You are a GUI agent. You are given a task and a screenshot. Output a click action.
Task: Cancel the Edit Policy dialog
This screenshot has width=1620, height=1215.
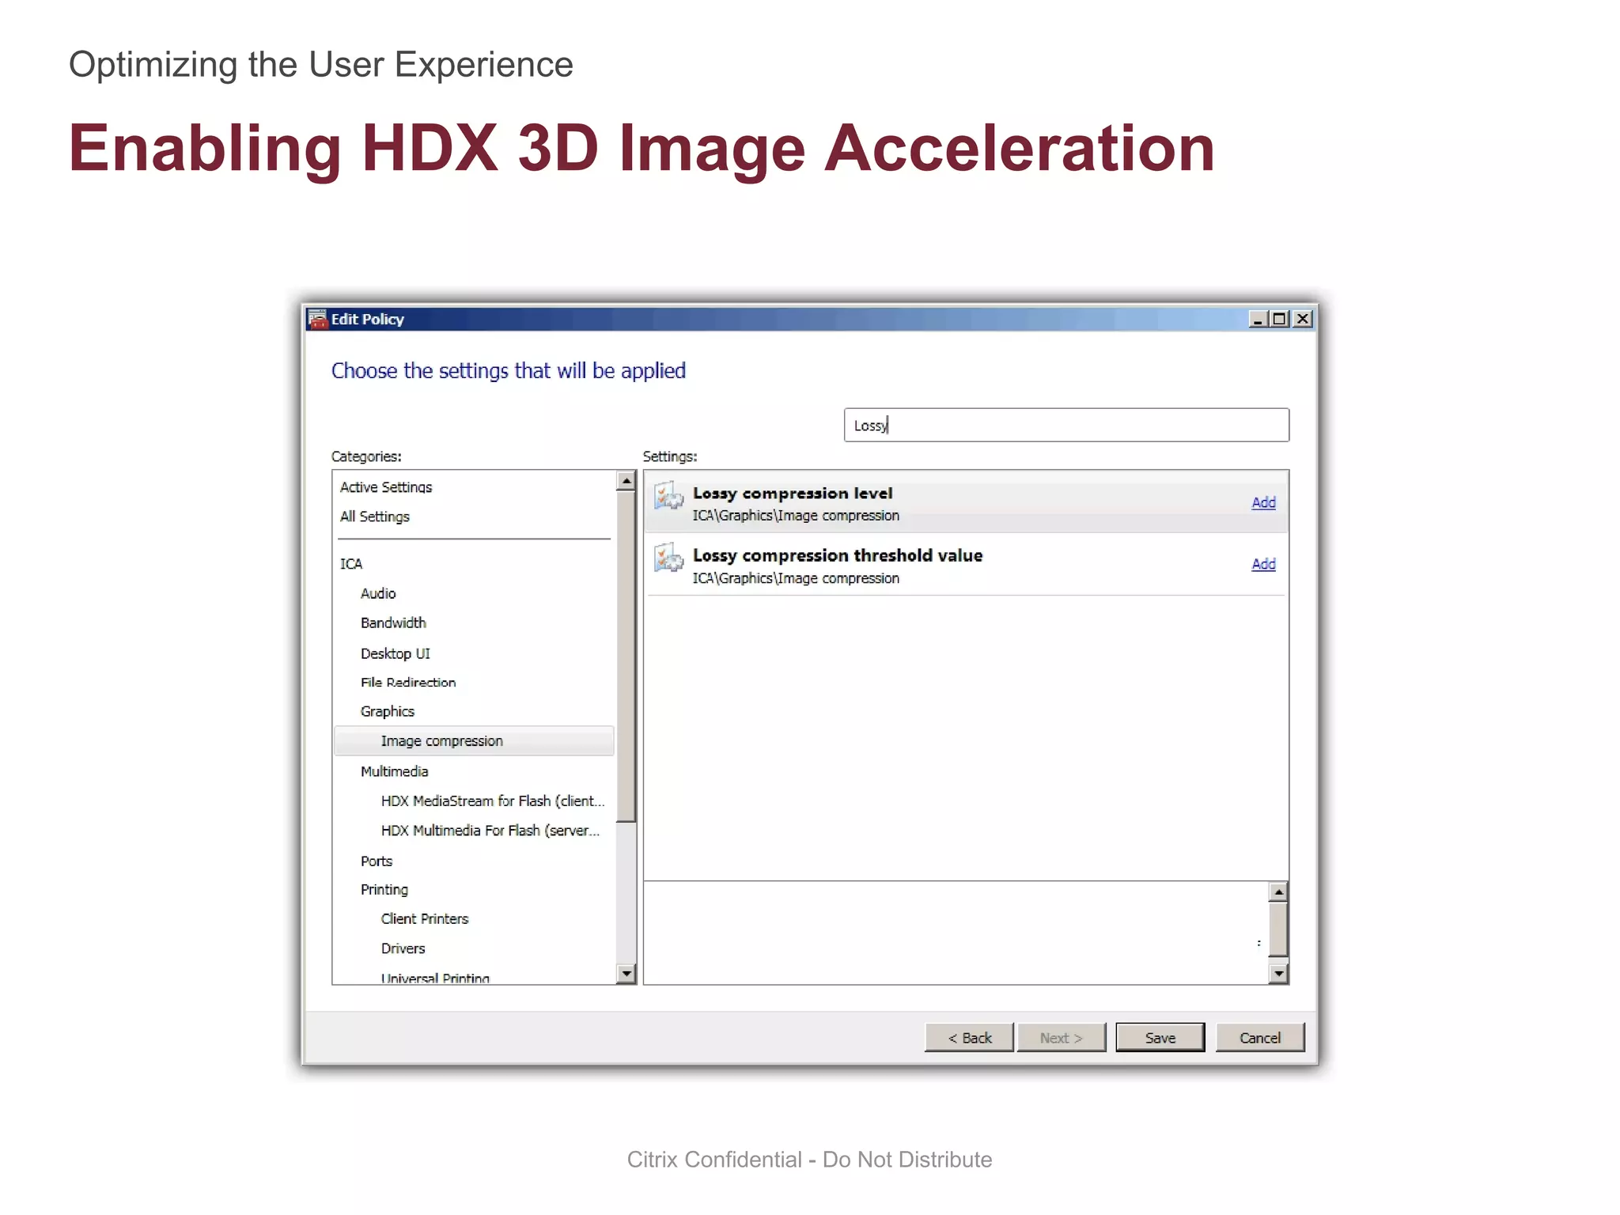(1260, 1038)
